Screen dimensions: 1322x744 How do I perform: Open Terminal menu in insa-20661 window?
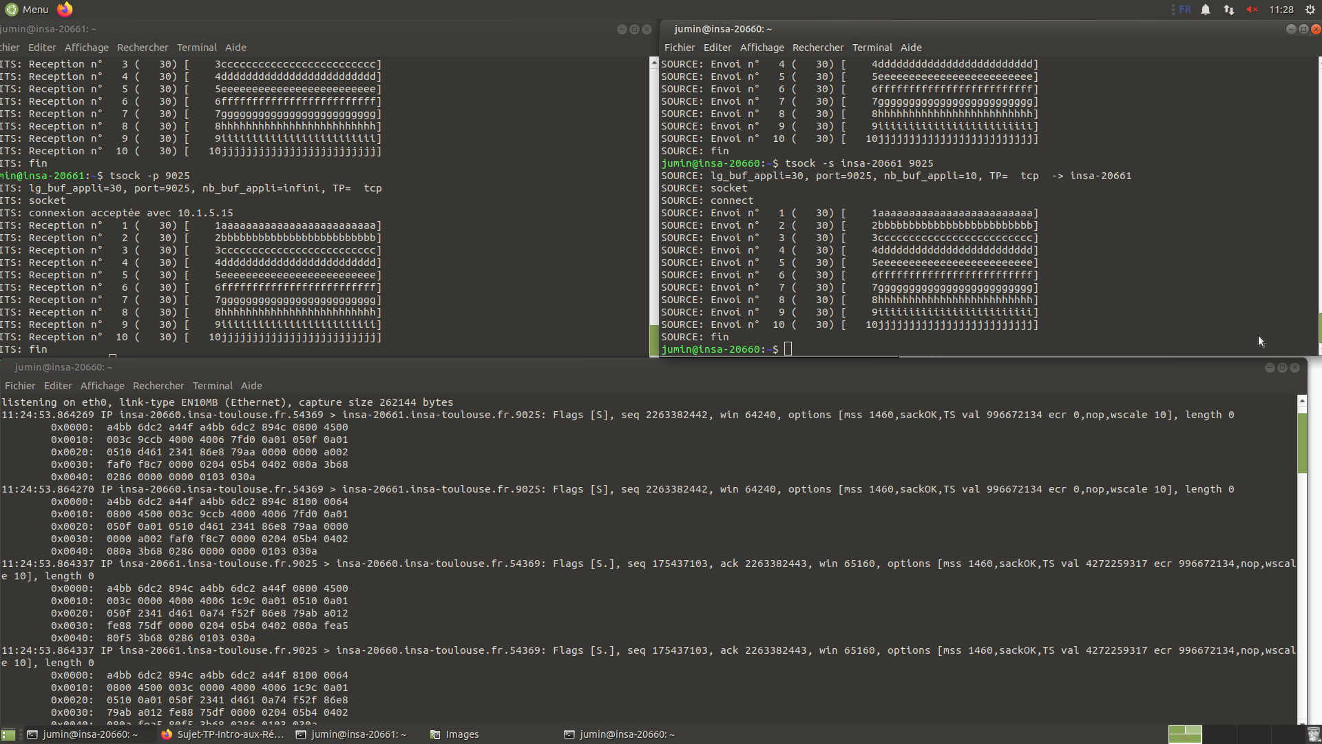tap(196, 48)
